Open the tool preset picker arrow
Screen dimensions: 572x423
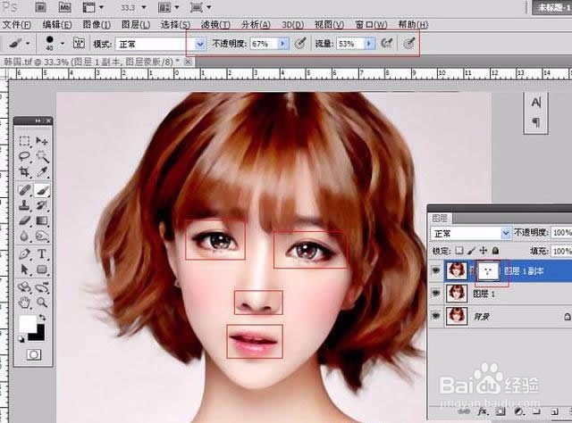(28, 44)
